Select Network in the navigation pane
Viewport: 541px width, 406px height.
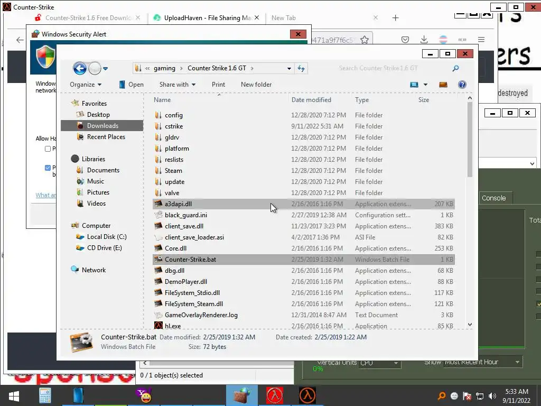pos(94,270)
